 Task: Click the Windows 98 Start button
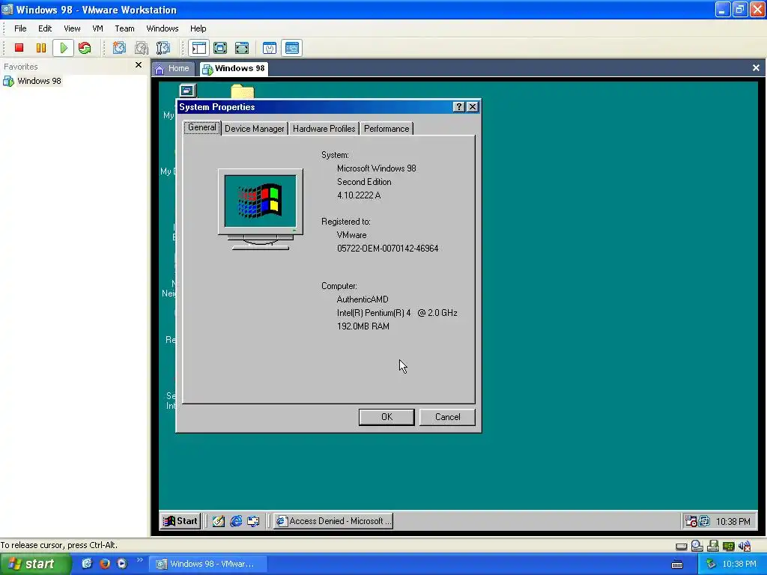point(181,521)
